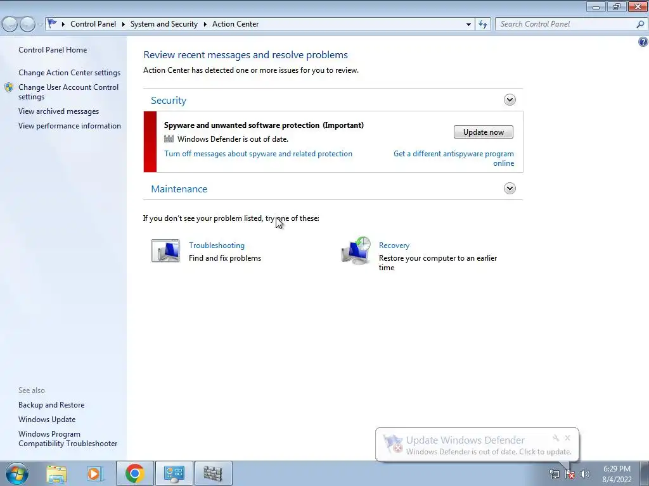Open the Troubleshooting link
This screenshot has width=649, height=486.
point(217,246)
